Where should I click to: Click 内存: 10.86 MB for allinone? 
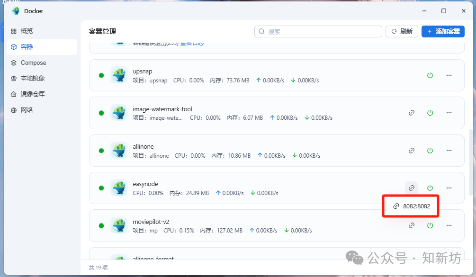(231, 156)
